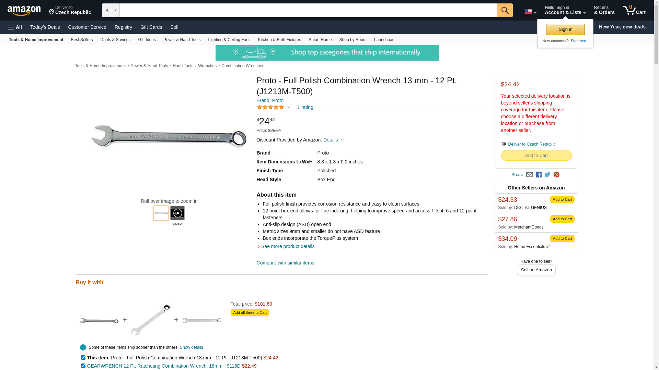Uncheck the GEARWRENCH ratcheting wrench checkbox
This screenshot has width=659, height=370.
(x=83, y=366)
